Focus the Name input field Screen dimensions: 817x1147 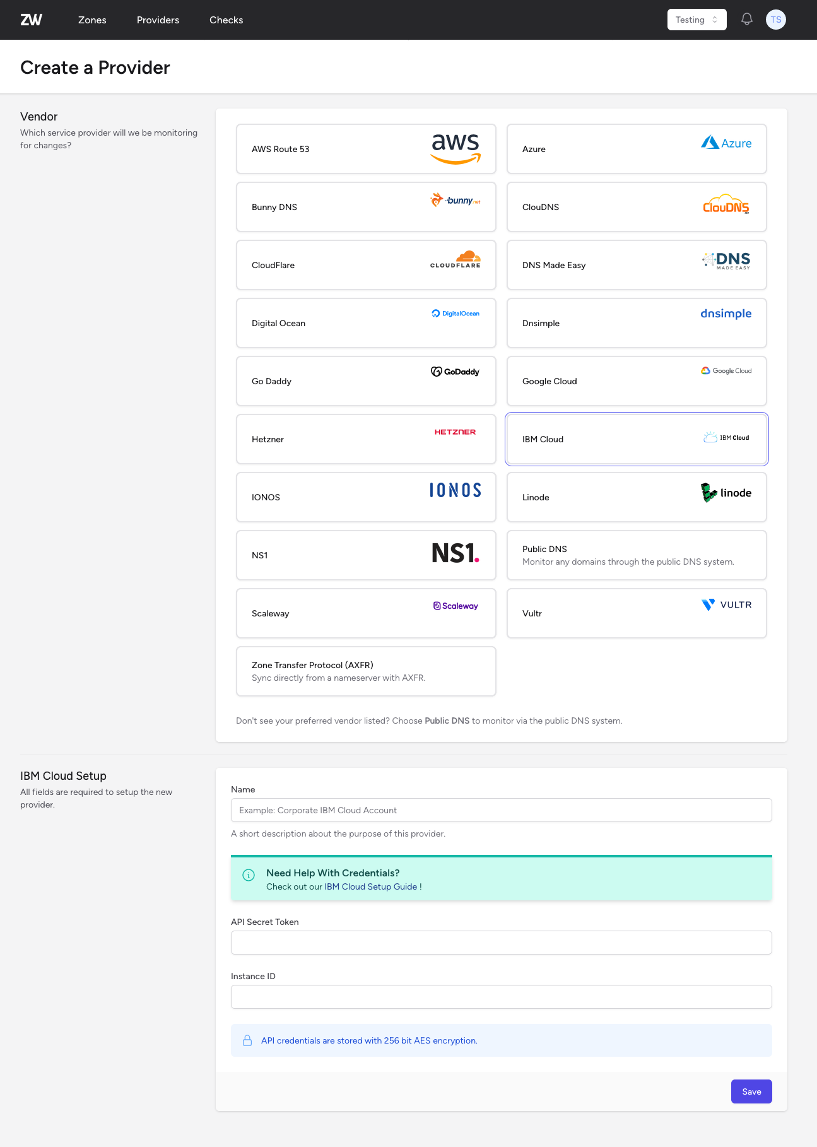(x=502, y=810)
